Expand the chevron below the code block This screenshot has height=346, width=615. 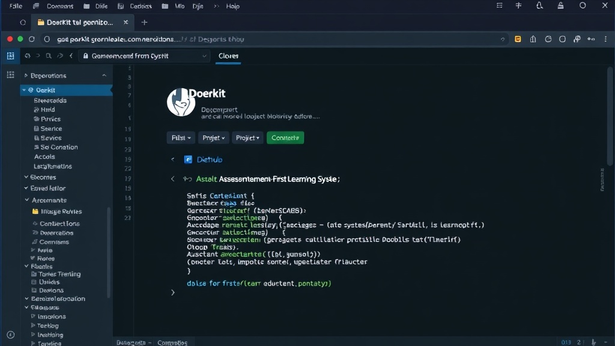pyautogui.click(x=172, y=293)
